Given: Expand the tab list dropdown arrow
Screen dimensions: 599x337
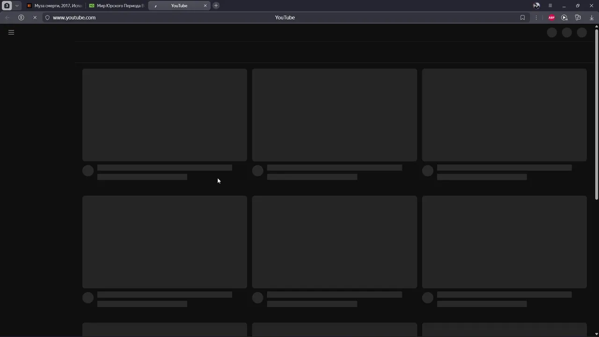Looking at the screenshot, I should coord(17,6).
